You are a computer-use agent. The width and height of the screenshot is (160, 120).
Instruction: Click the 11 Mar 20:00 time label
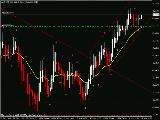(x=108, y=118)
